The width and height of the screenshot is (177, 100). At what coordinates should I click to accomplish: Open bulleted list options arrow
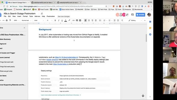112,20
